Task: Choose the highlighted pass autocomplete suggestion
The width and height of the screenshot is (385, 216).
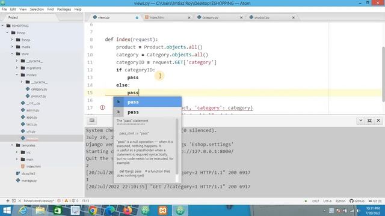Action: pyautogui.click(x=147, y=102)
